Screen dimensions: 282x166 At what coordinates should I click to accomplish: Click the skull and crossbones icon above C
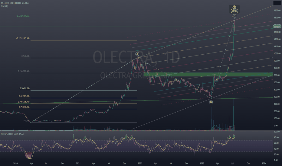[234, 9]
